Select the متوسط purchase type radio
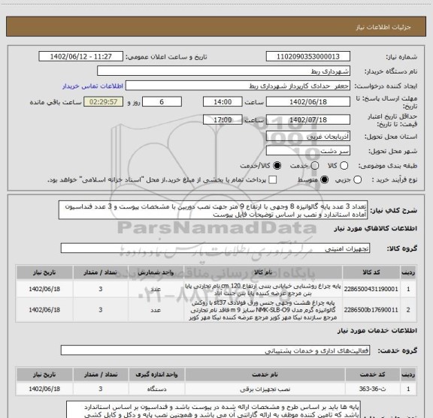The height and width of the screenshot is (418, 433). [324, 180]
